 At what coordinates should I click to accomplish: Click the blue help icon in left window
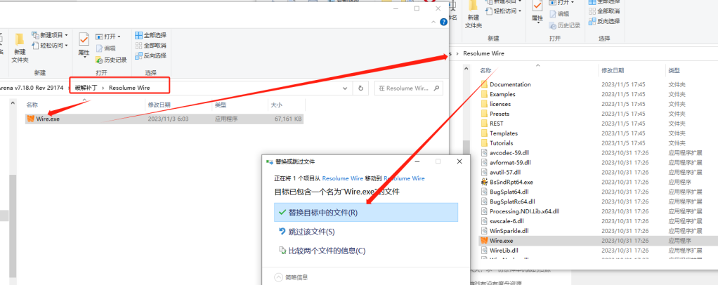tap(443, 22)
